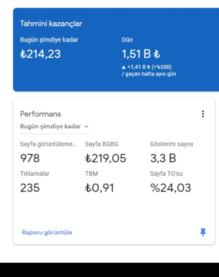This screenshot has height=277, width=219.
Task: Click today's ₺214,23 earnings amount
Action: pyautogui.click(x=41, y=54)
